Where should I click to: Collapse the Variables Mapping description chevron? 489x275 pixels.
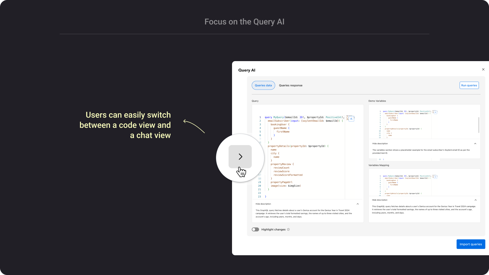pyautogui.click(x=476, y=200)
